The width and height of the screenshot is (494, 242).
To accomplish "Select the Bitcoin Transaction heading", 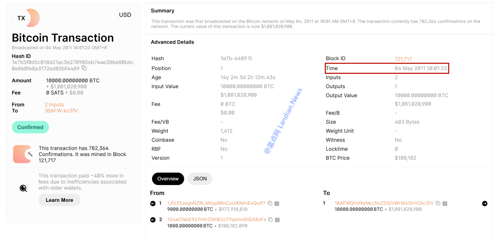I will 63,38.
